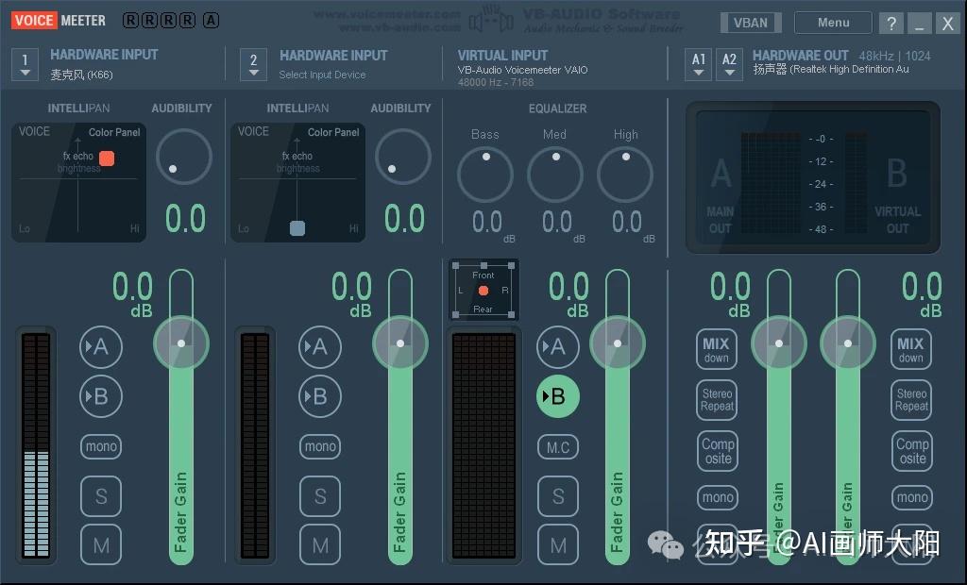Toggle bus B on Hardware Input 1

tap(101, 396)
